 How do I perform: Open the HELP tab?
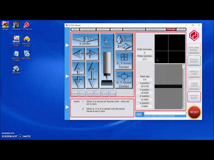[x=181, y=29]
